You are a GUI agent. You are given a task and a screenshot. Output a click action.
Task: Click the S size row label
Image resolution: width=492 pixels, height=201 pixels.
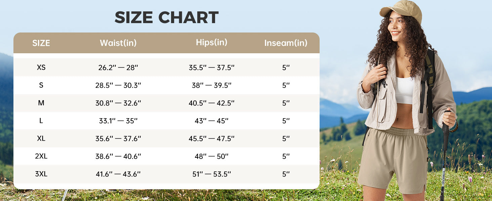point(41,85)
